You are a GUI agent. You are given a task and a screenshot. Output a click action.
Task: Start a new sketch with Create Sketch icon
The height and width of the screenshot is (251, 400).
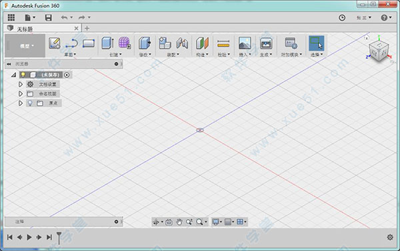pyautogui.click(x=55, y=43)
